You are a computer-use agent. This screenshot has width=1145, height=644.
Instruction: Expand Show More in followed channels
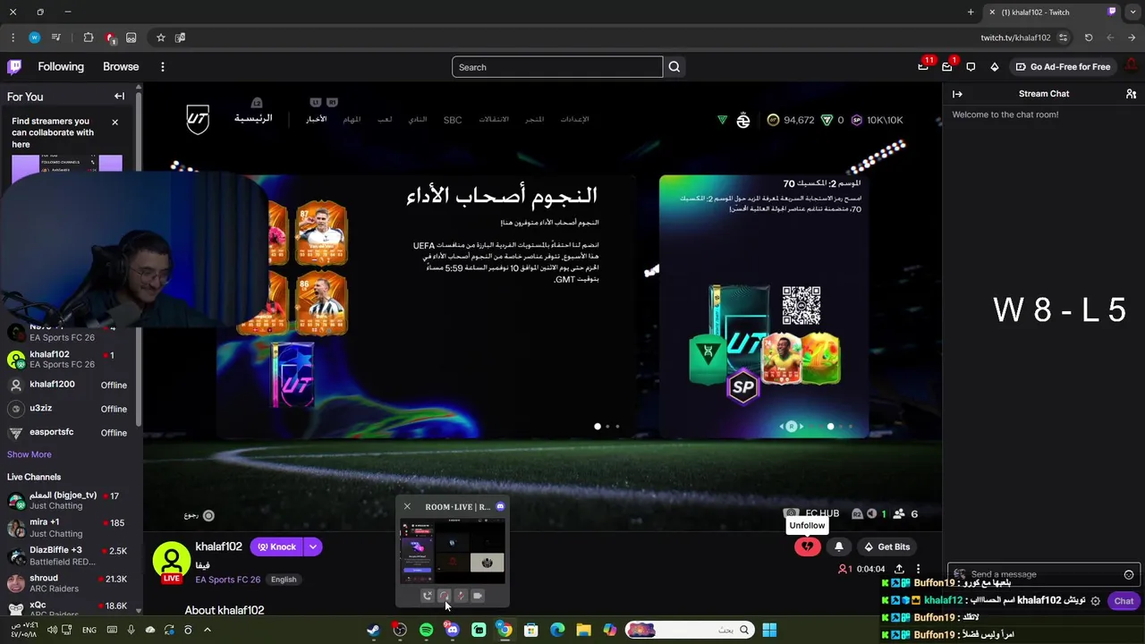(x=29, y=454)
